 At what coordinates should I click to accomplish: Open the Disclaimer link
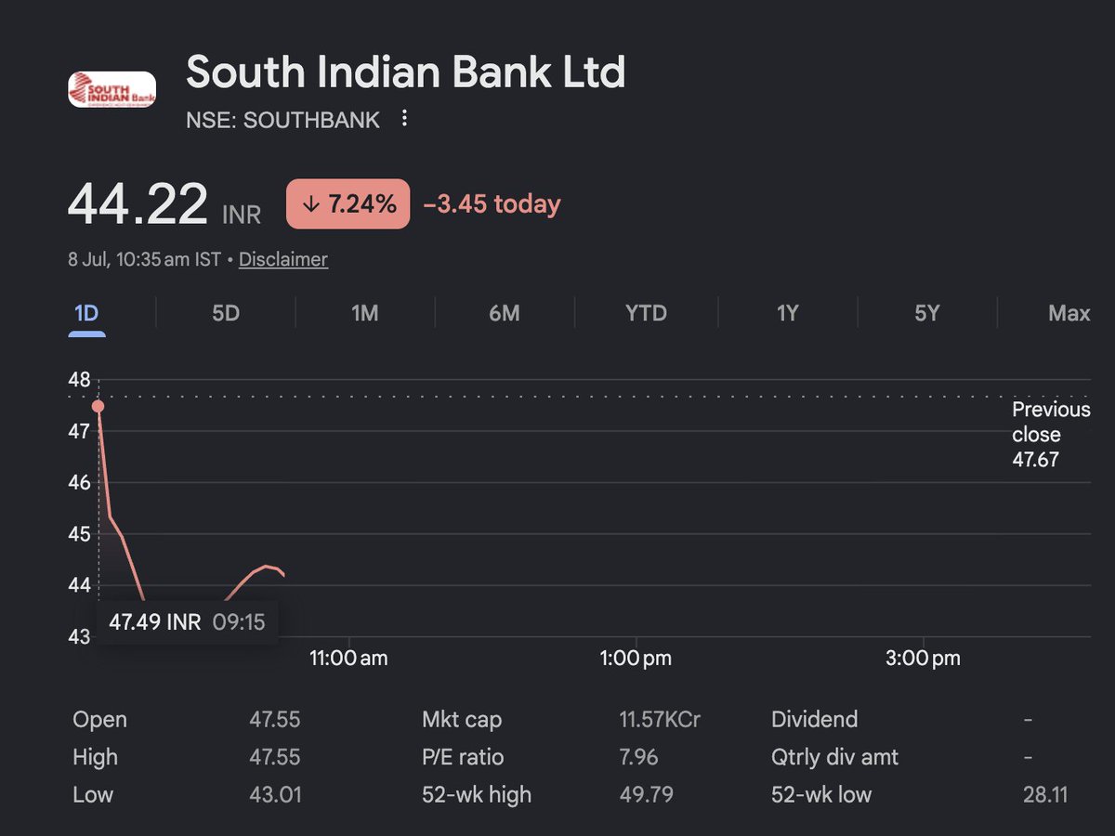(283, 259)
